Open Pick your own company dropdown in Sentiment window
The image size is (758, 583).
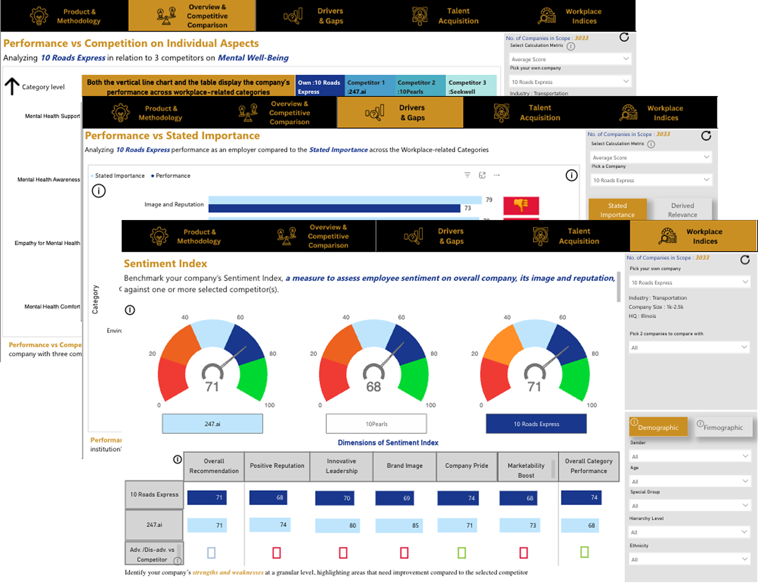[x=690, y=282]
